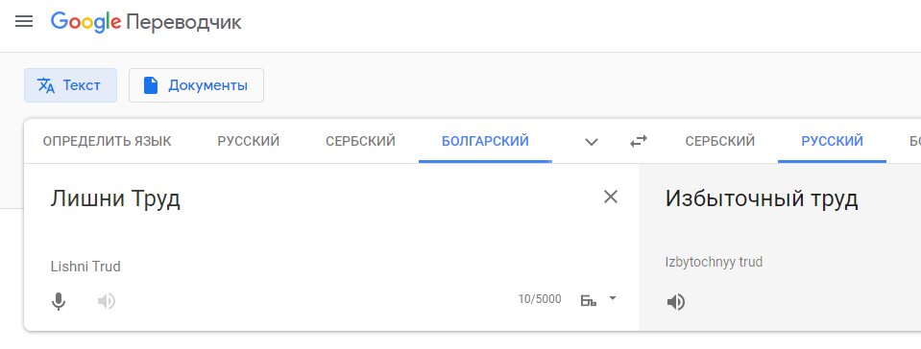Open the hamburger main menu

[24, 22]
